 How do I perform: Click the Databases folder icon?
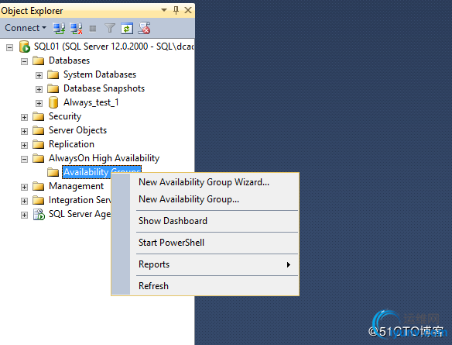(x=39, y=60)
